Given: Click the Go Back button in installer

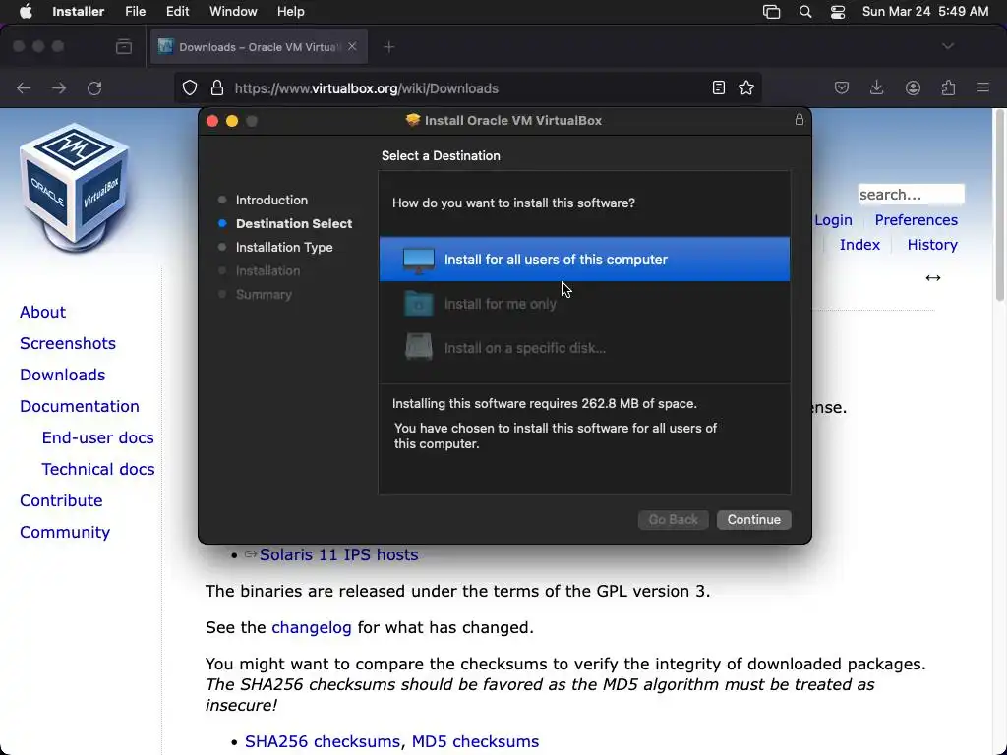Looking at the screenshot, I should click(x=673, y=519).
